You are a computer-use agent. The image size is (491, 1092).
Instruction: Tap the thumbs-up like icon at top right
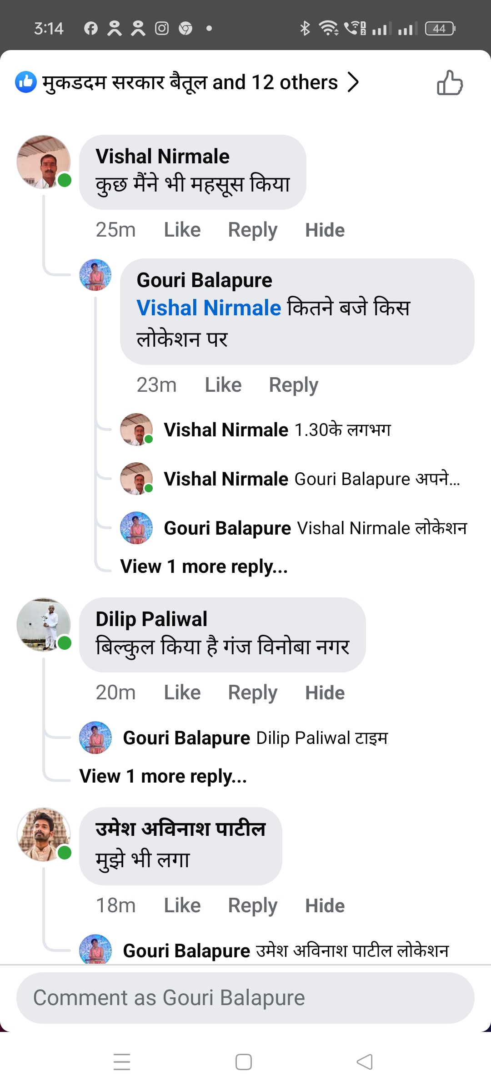click(450, 83)
